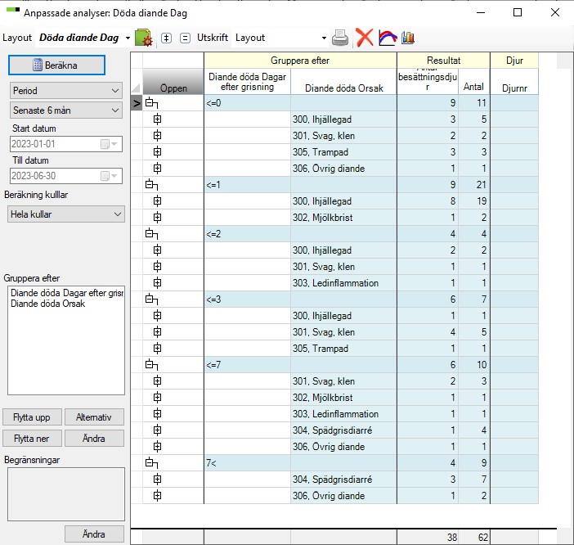
Task: Click the Alternativ button
Action: [94, 417]
